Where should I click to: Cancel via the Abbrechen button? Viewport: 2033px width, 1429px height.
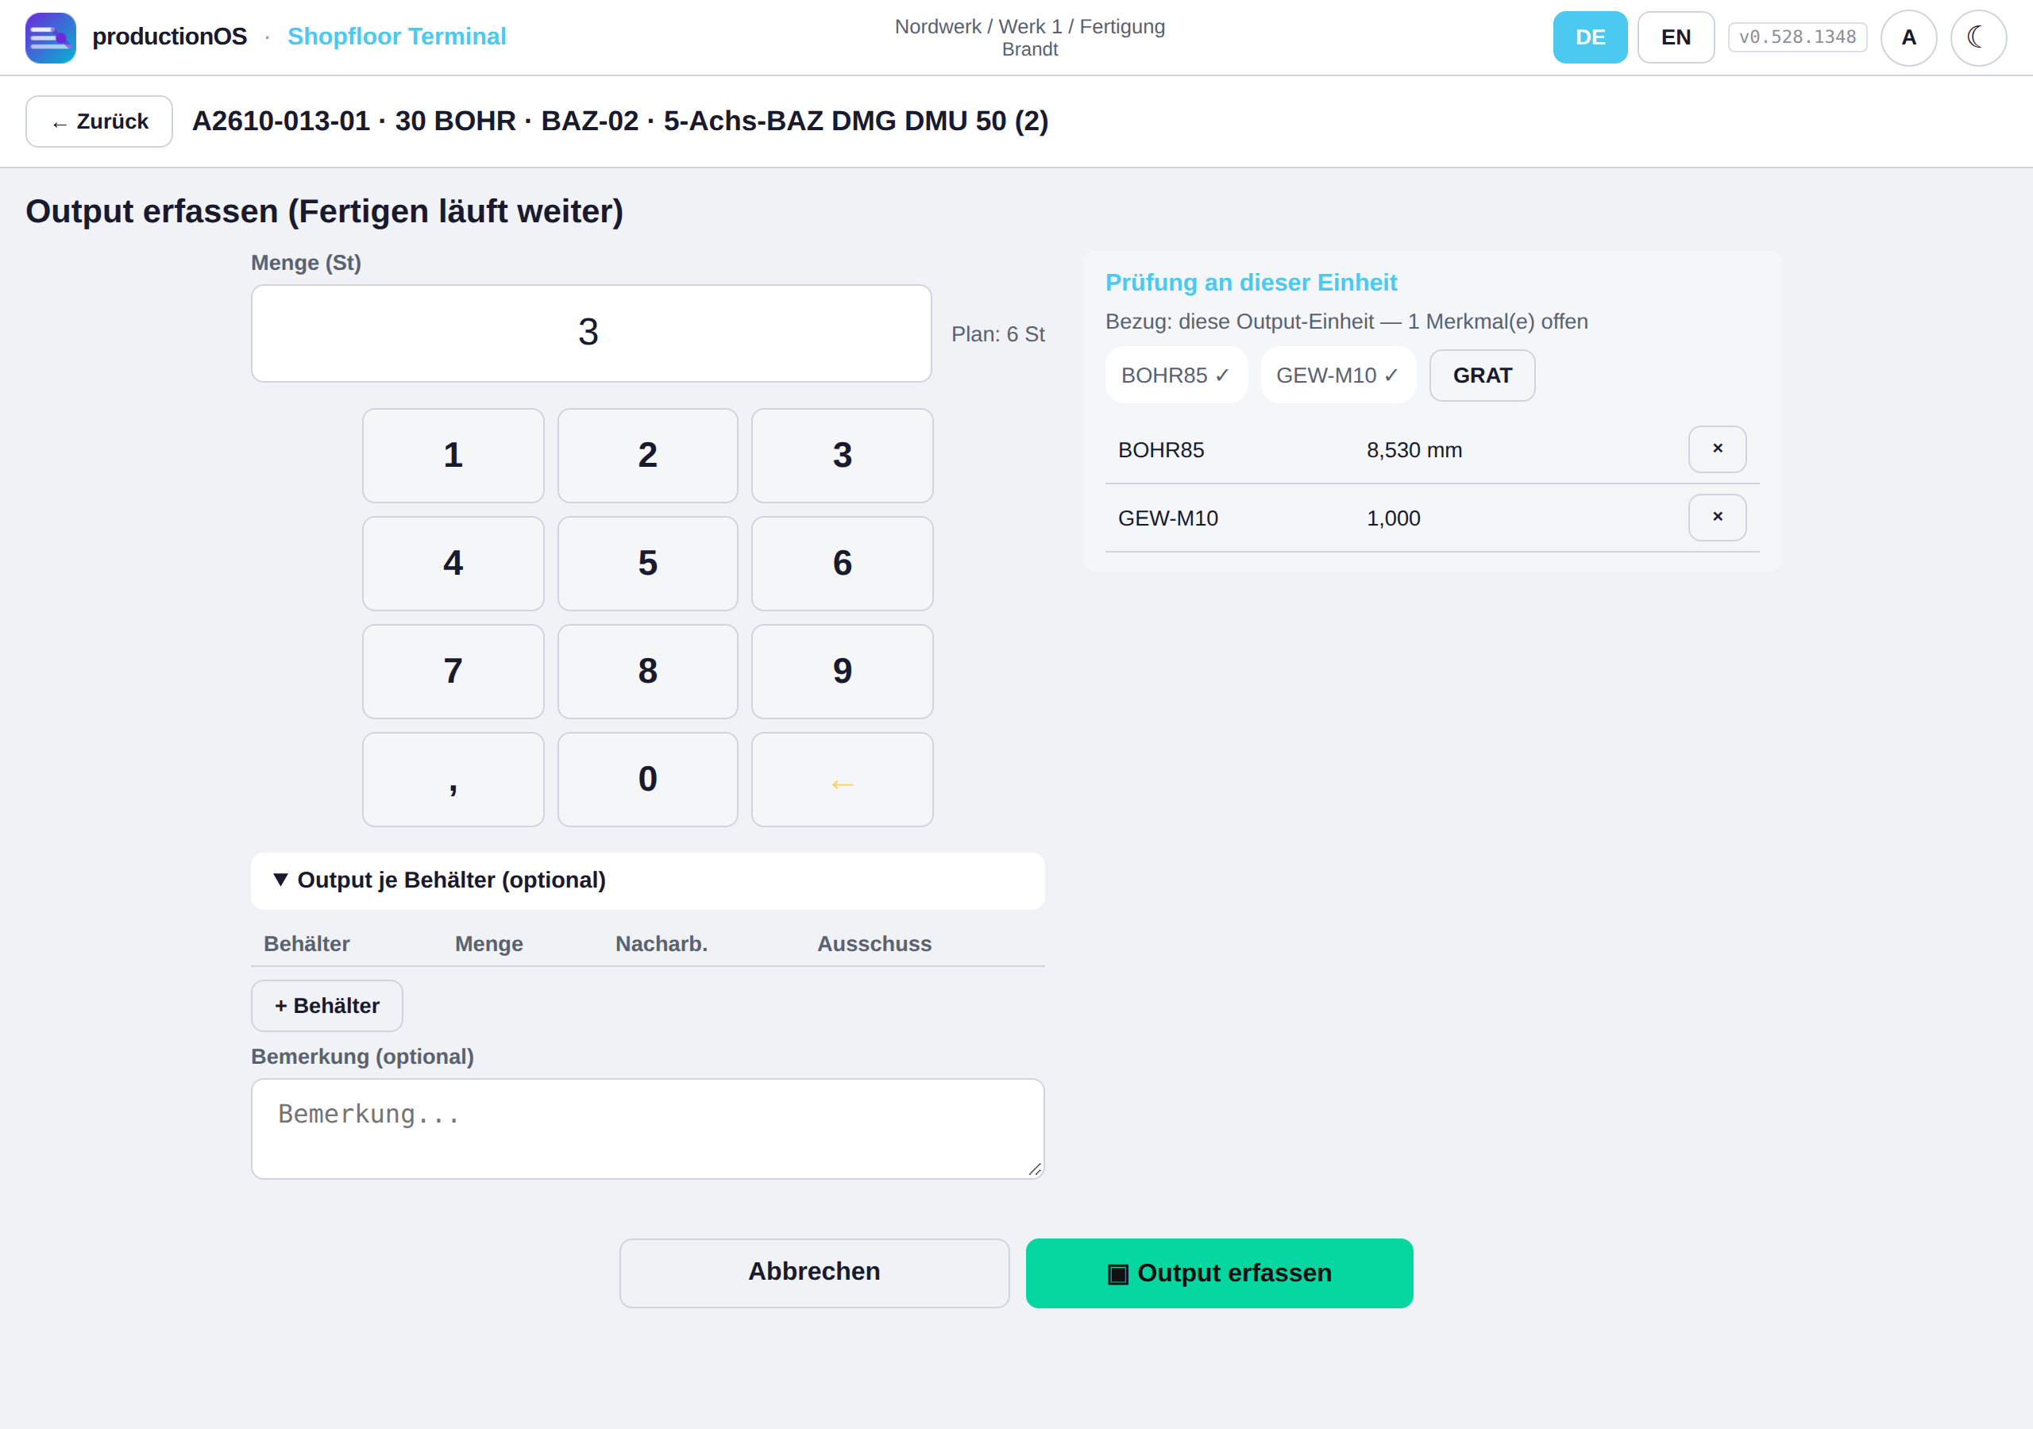tap(814, 1273)
